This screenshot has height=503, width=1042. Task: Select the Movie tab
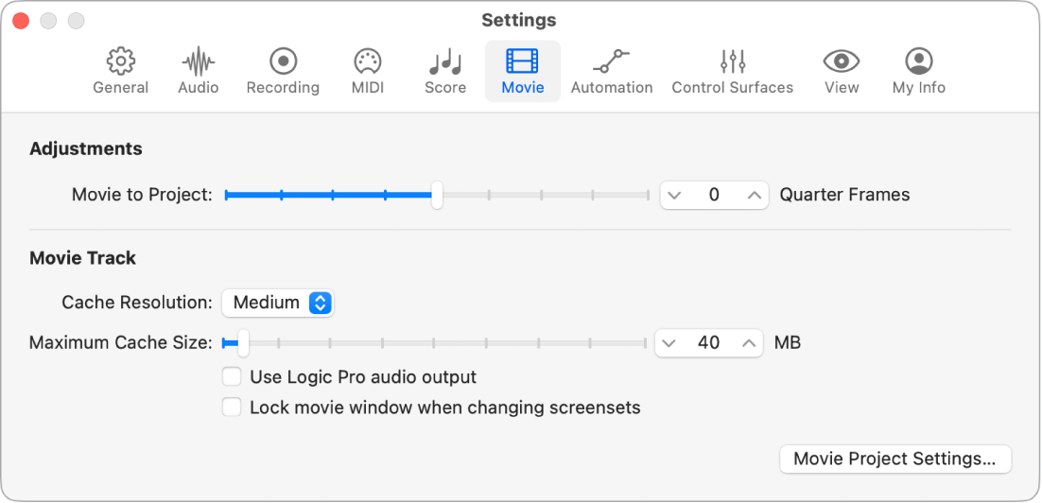tap(523, 72)
